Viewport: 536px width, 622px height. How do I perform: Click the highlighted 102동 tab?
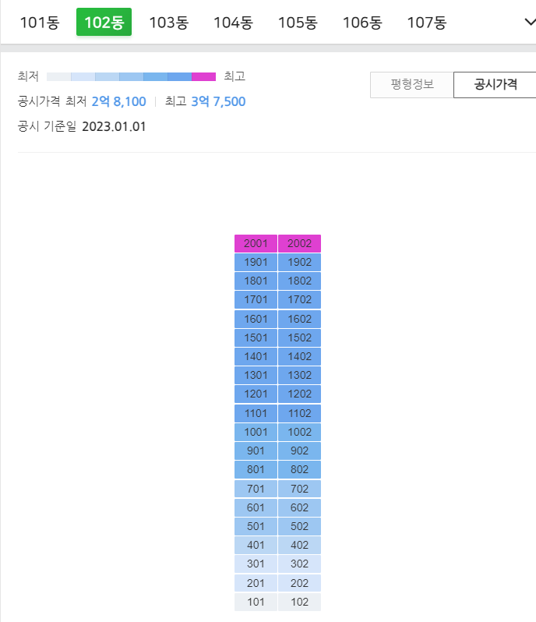[x=104, y=22]
